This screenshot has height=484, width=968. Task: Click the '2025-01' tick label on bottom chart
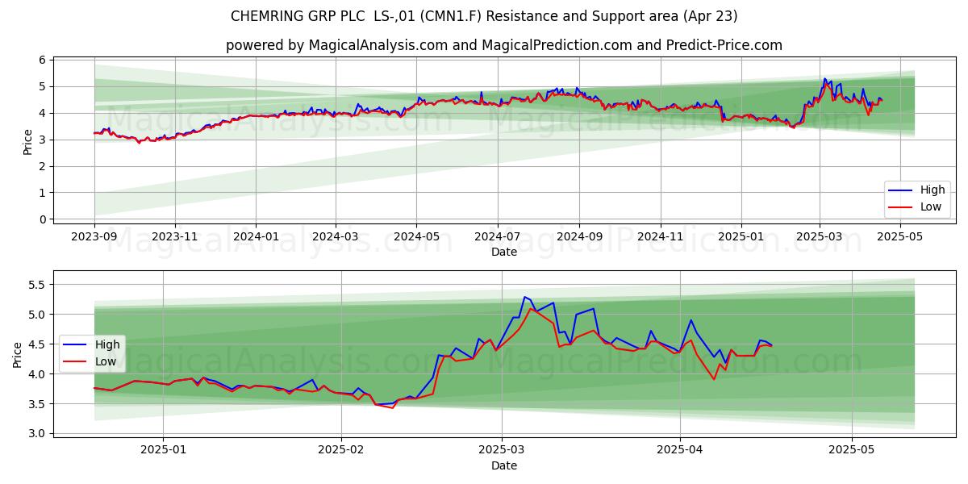click(x=163, y=451)
